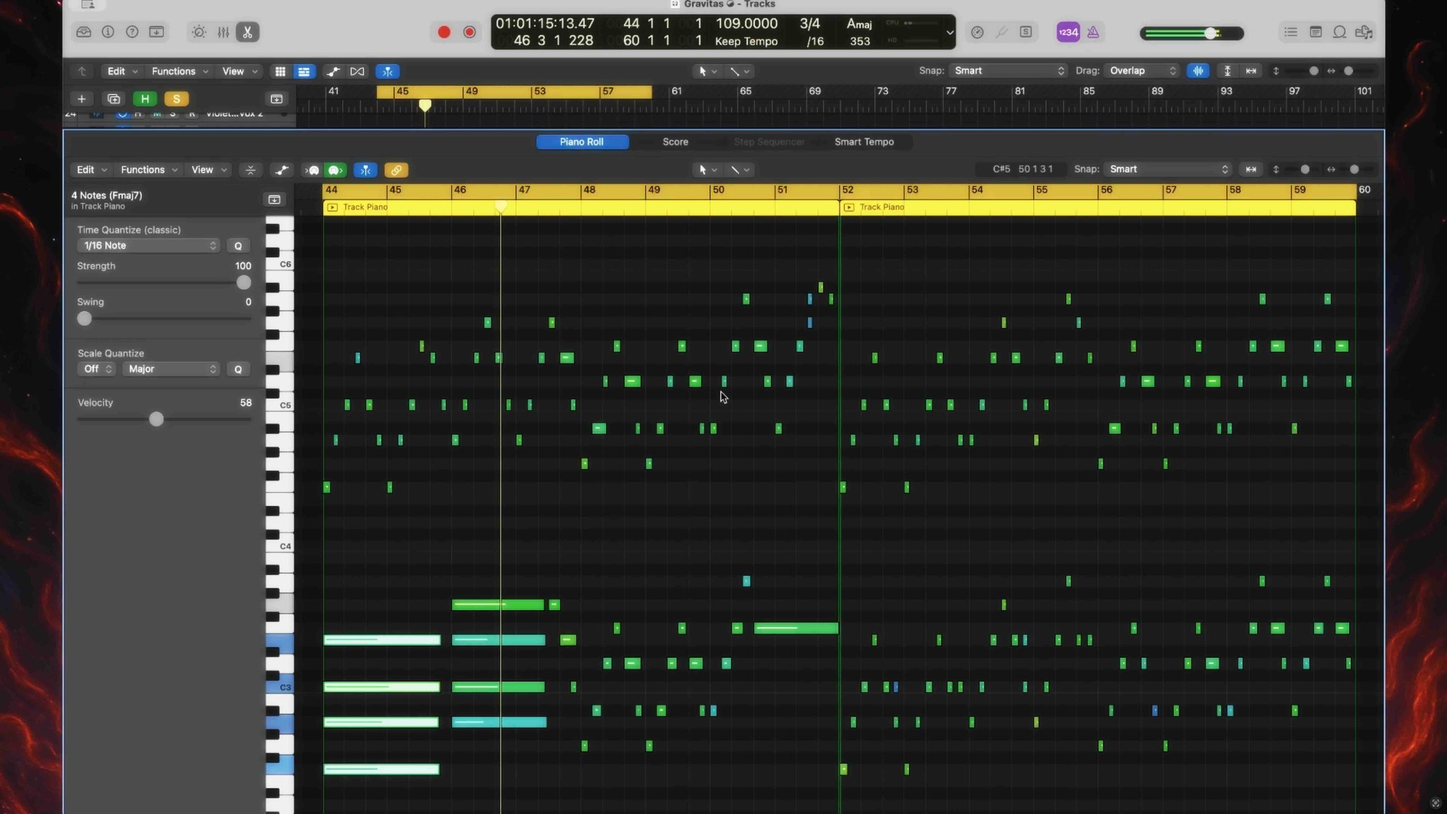Image resolution: width=1447 pixels, height=814 pixels.
Task: Open the Scissors editors button
Action: 247,32
